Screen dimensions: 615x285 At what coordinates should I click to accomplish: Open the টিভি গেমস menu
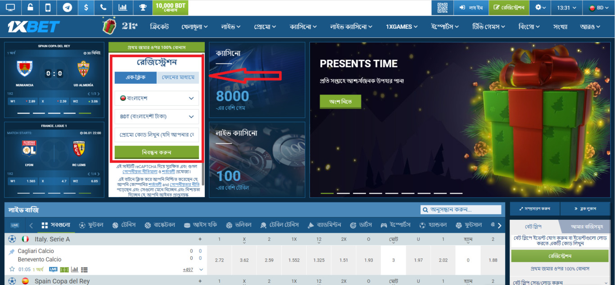488,27
